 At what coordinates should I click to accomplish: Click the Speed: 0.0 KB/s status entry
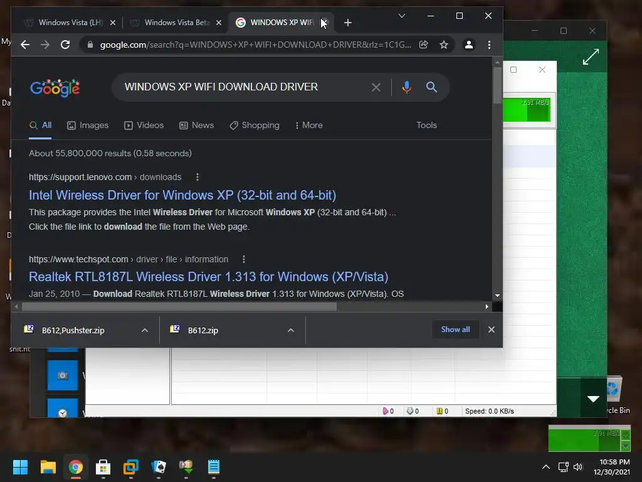tap(489, 411)
